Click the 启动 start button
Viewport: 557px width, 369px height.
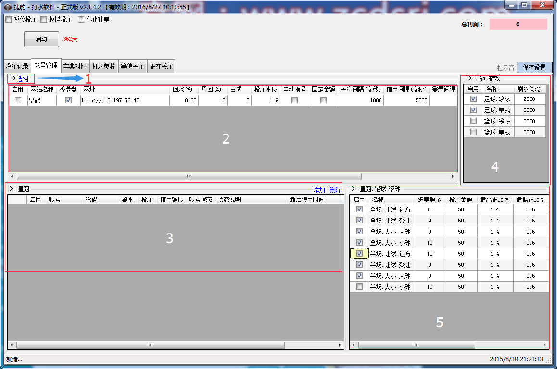41,39
